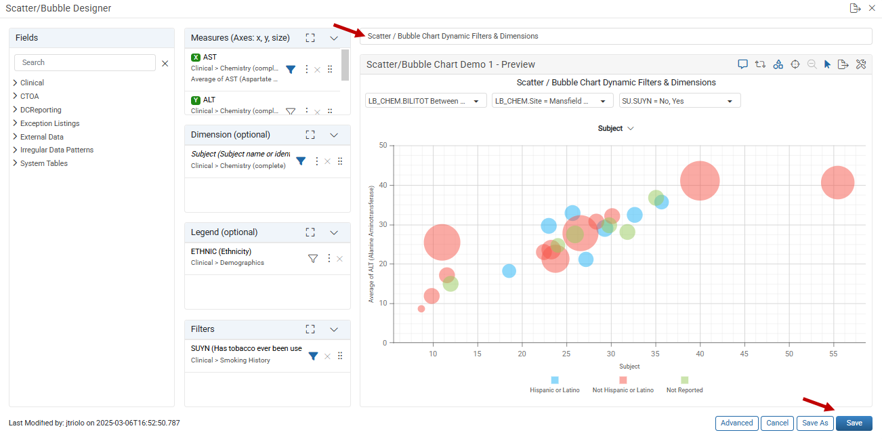Open the SU.SUYN = No, Yes dropdown
882x439 pixels.
[680, 101]
